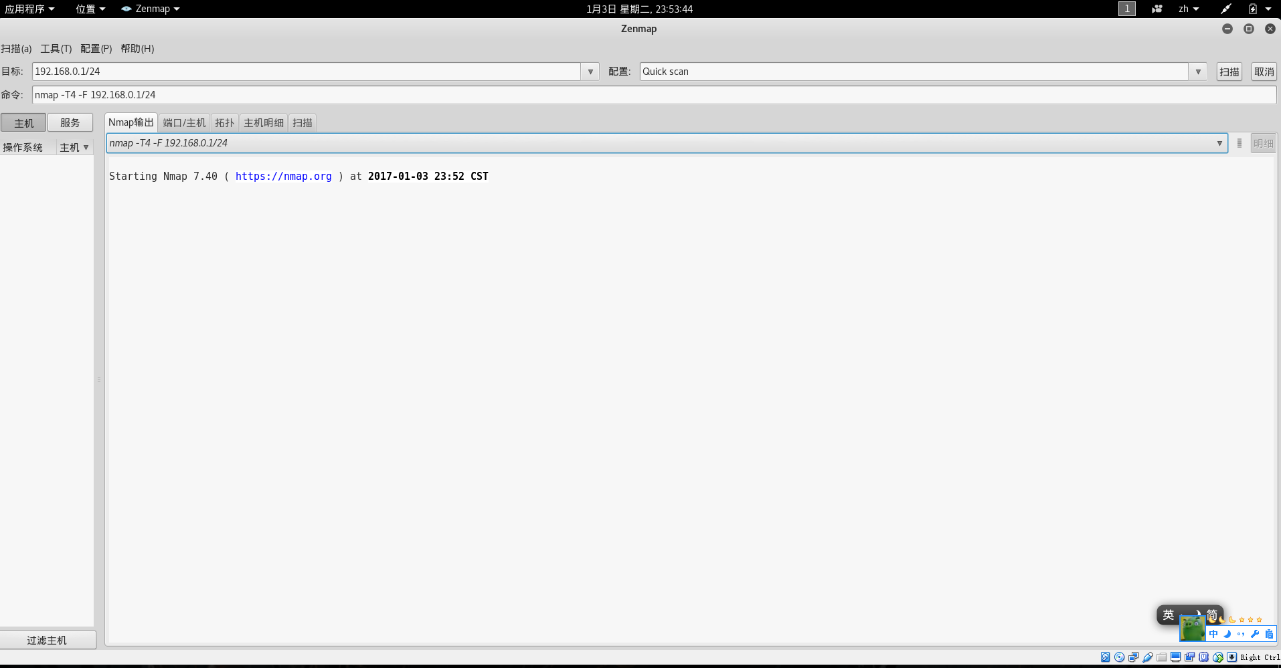Open the 扫描(a) menu
Viewport: 1281px width, 668px height.
click(x=17, y=49)
